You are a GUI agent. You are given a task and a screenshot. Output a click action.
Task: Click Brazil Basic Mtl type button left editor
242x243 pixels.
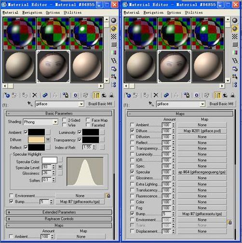[100, 104]
